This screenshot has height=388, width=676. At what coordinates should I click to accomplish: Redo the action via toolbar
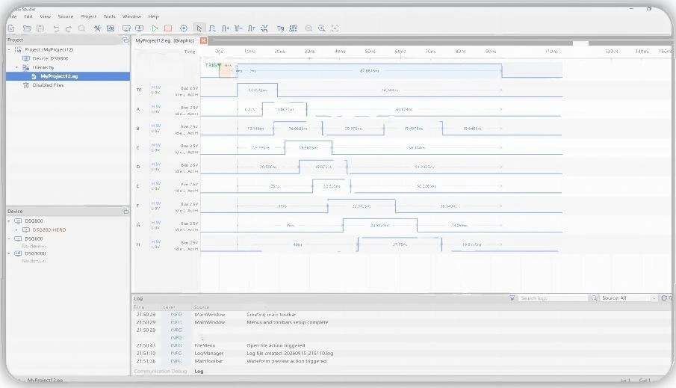click(69, 28)
